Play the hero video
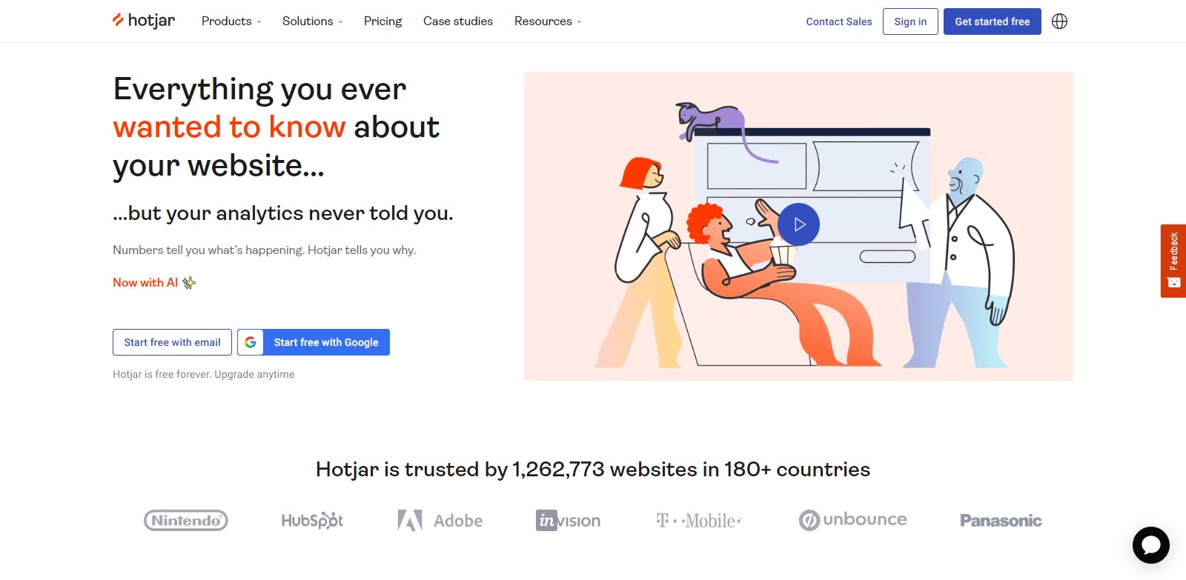Viewport: 1186px width, 580px height. point(799,224)
